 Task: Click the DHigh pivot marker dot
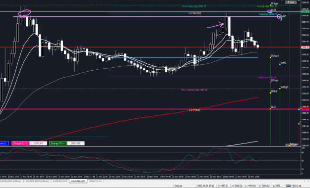tap(270, 5)
